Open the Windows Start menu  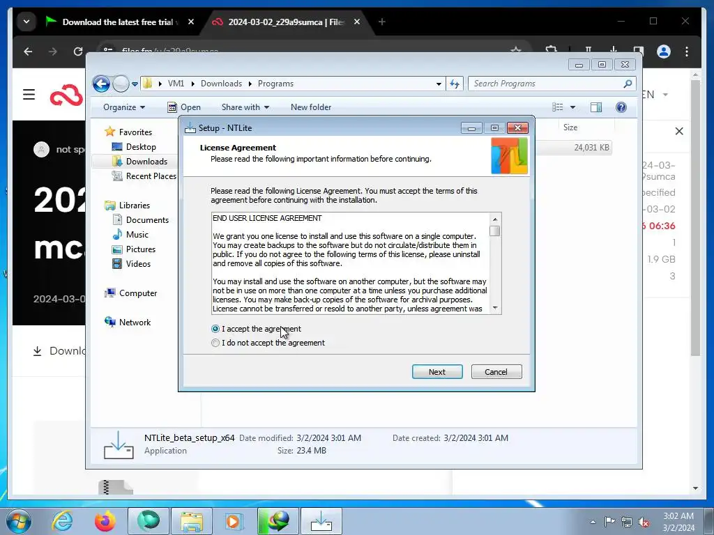19,521
